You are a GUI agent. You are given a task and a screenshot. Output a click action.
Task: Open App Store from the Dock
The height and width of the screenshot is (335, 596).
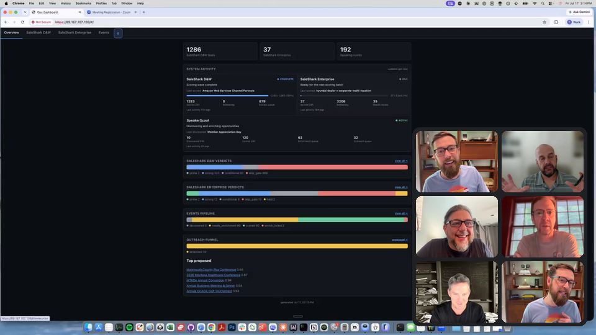point(99,327)
